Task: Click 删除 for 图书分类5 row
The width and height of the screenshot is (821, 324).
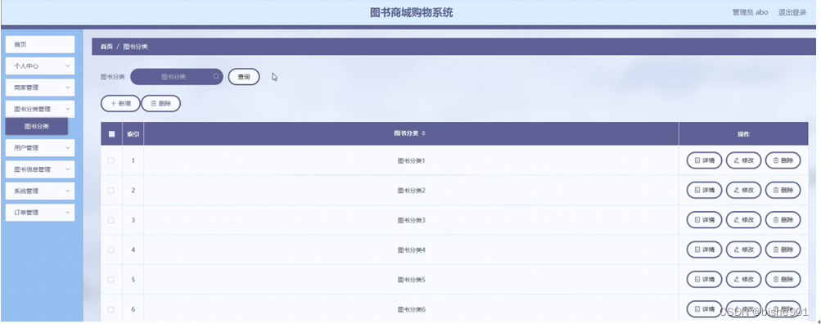Action: click(783, 280)
